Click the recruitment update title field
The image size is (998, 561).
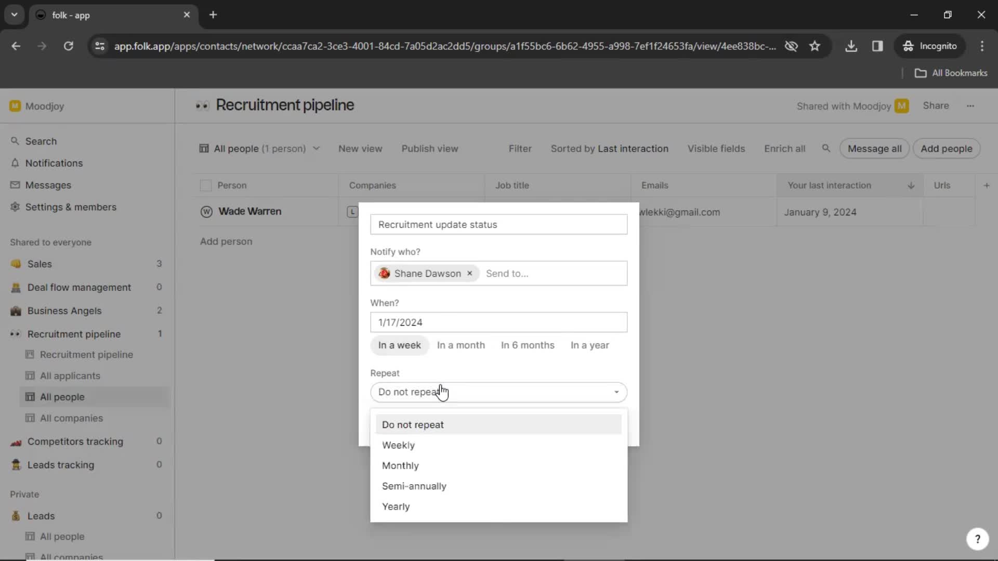click(x=499, y=224)
